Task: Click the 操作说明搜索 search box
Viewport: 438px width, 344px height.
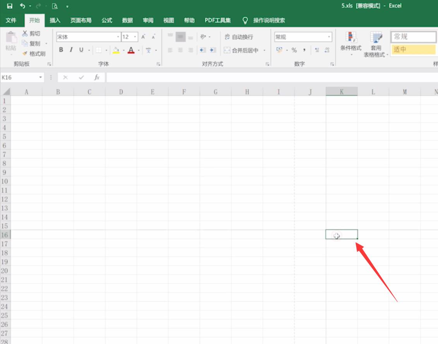Action: point(269,20)
